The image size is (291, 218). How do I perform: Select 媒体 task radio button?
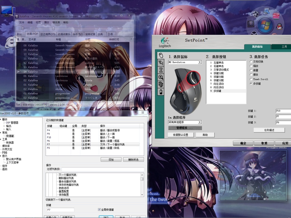(251, 75)
